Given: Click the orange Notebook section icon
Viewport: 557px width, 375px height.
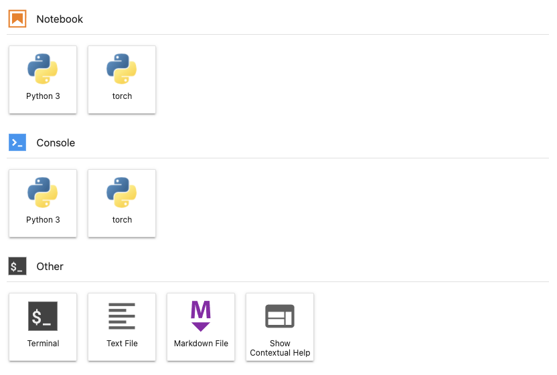Looking at the screenshot, I should [17, 19].
